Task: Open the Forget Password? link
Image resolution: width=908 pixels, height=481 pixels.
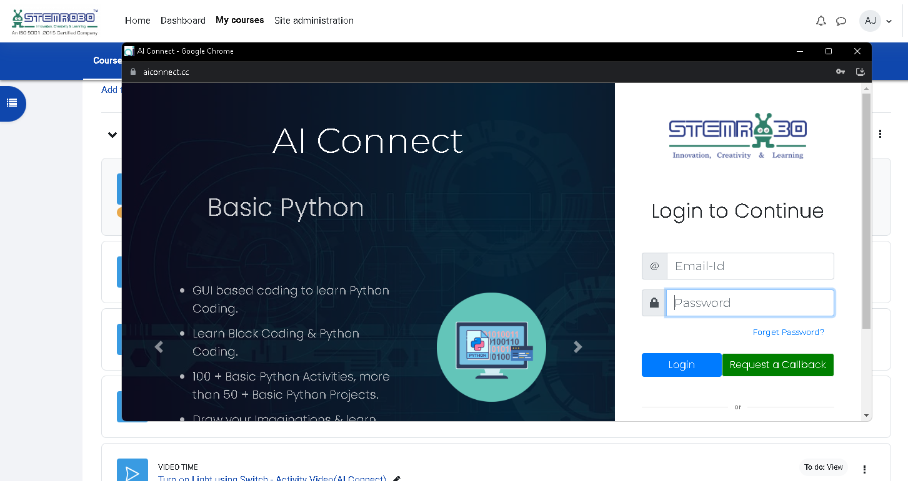Action: 788,332
